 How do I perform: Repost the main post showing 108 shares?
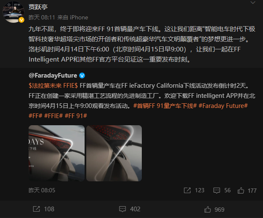44,209
